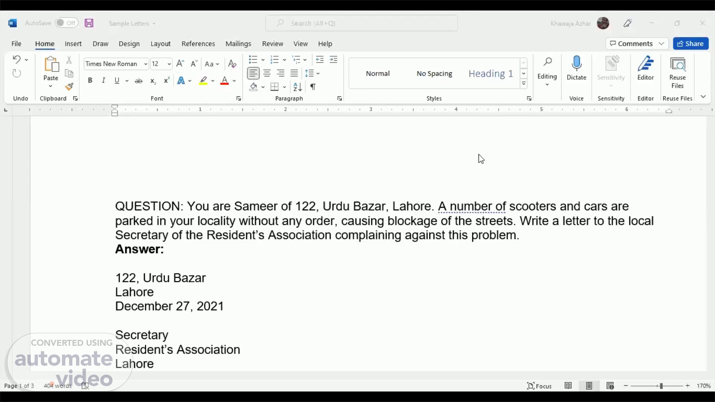This screenshot has height=402, width=715.
Task: Switch to the Design tab
Action: coord(129,44)
